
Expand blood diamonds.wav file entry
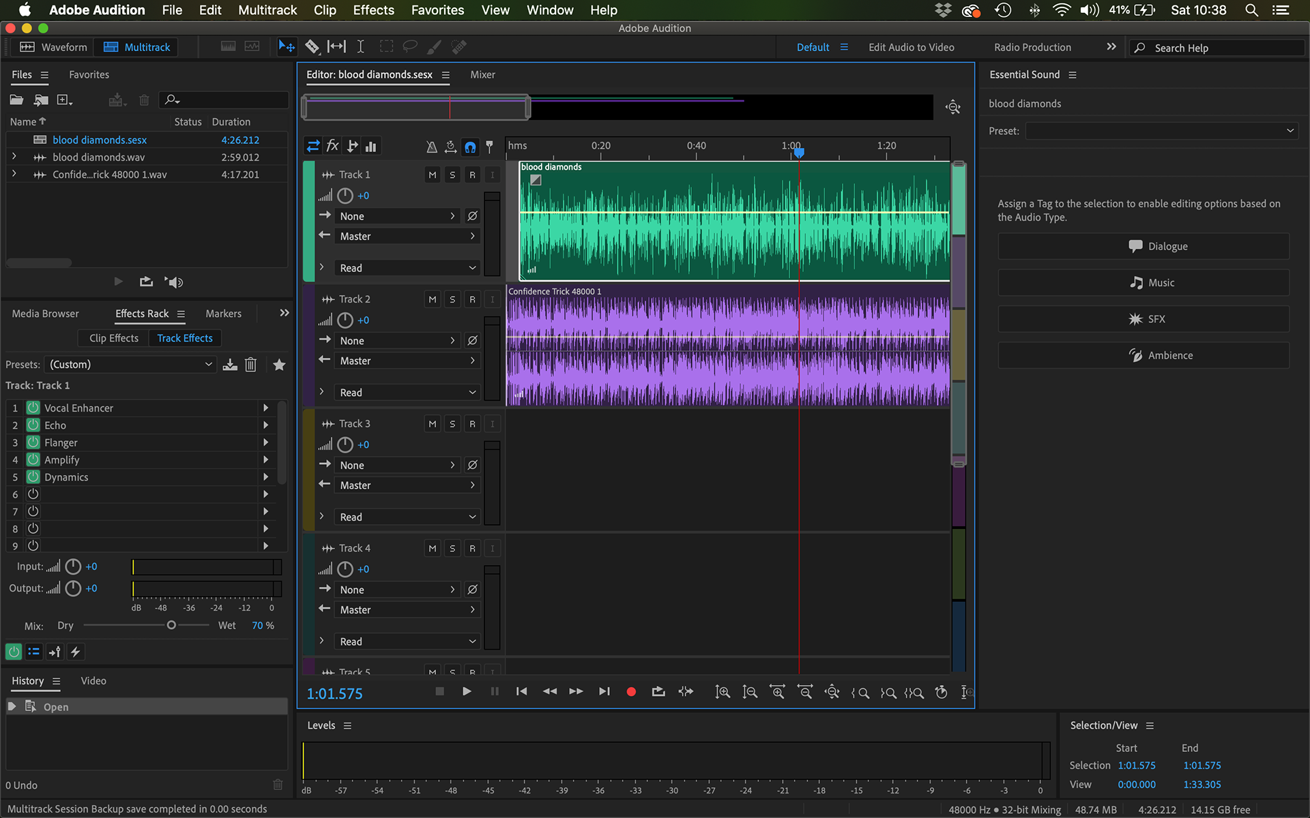14,157
